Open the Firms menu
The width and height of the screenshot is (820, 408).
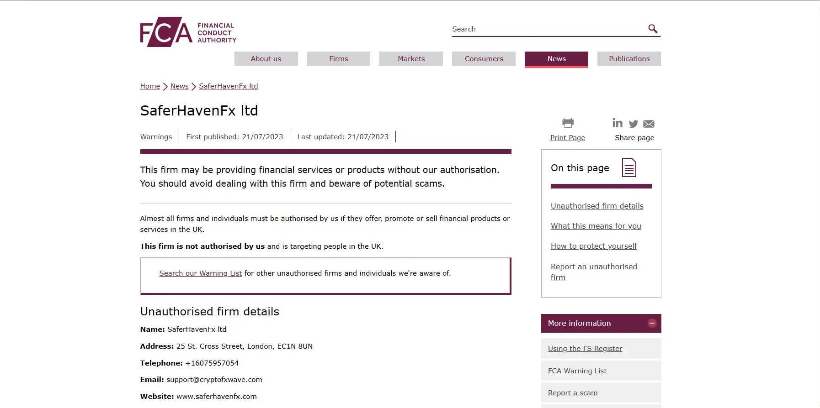click(339, 58)
